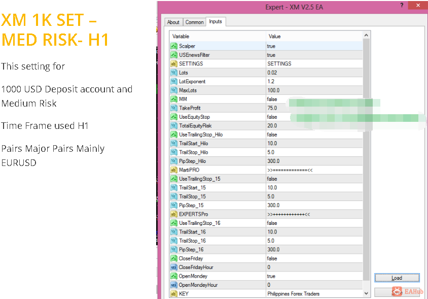Click the EXPERTSPro string icon
Screen dimensions: 428x299
coord(173,214)
